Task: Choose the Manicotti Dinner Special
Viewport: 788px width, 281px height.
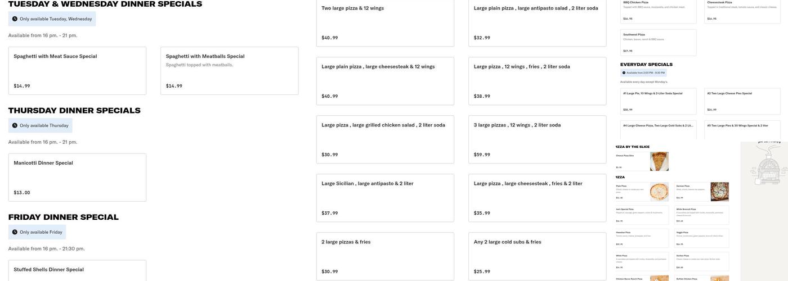Action: [77, 178]
